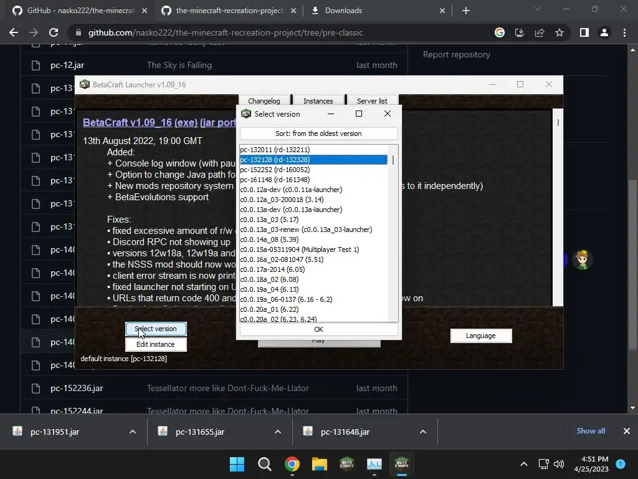Click the Report repository link
This screenshot has width=638, height=479.
click(x=456, y=55)
